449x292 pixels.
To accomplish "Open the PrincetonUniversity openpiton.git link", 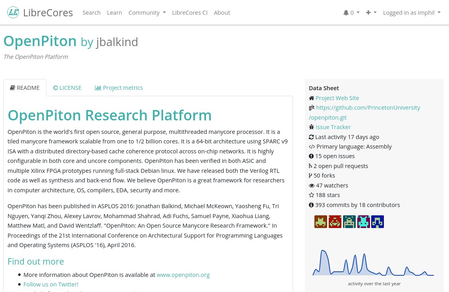I will click(x=364, y=112).
